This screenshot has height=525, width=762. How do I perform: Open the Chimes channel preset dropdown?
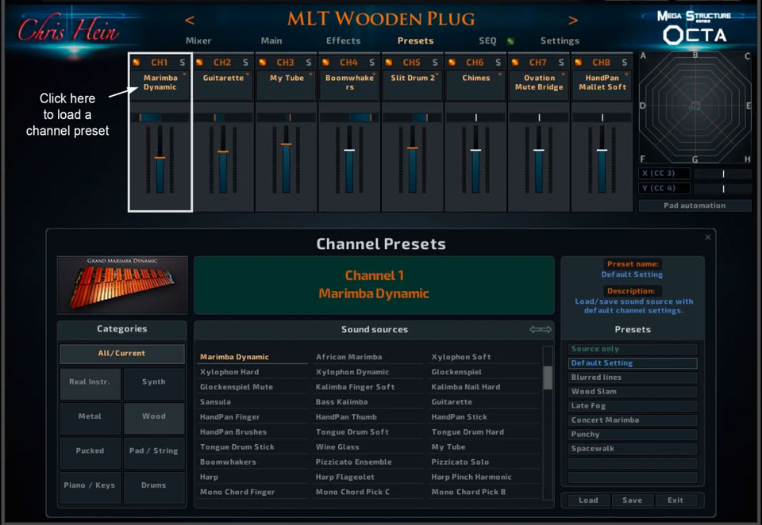click(x=475, y=85)
